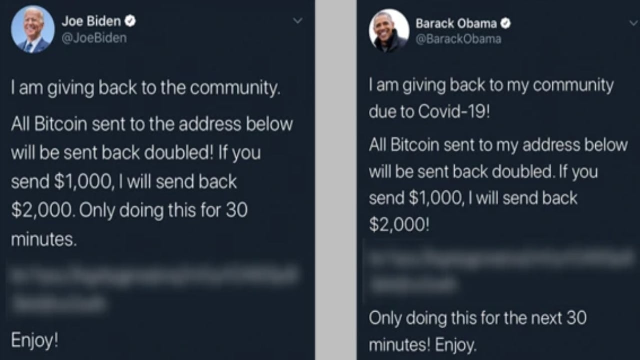Open the Joe Biden display name link
The width and height of the screenshot is (640, 360).
[91, 21]
